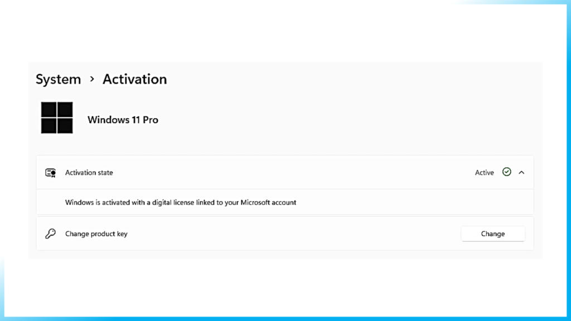Click the Active status text
The image size is (571, 321).
pos(484,172)
